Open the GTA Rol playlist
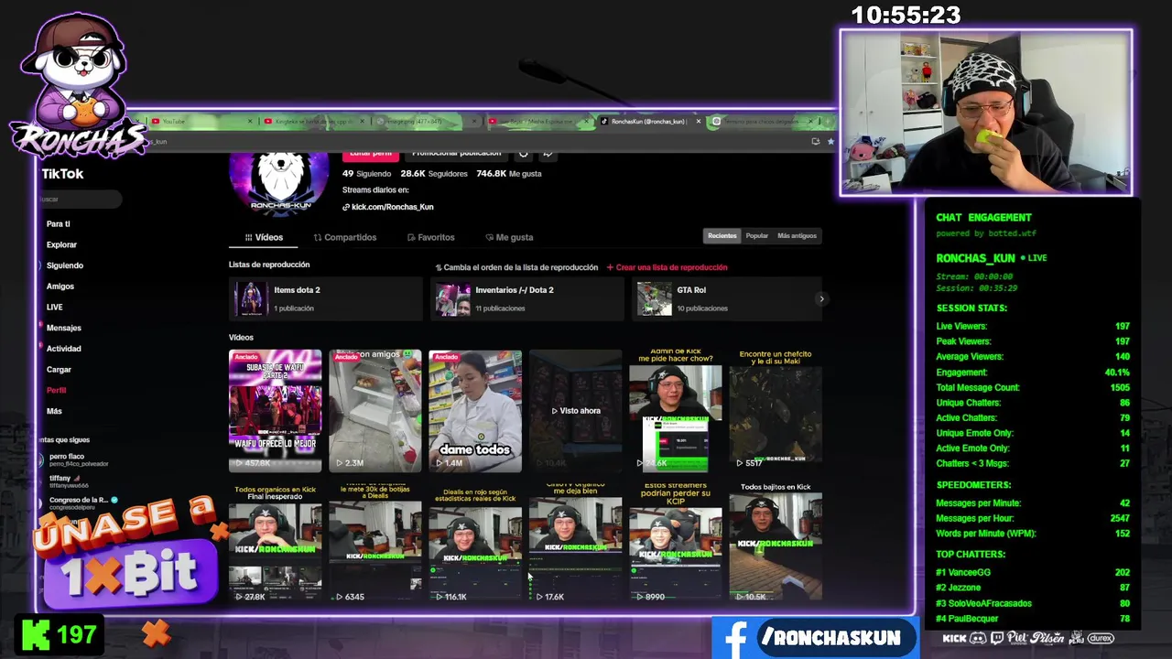 point(727,298)
